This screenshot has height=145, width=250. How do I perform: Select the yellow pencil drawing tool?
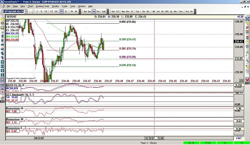[x=247, y=24]
